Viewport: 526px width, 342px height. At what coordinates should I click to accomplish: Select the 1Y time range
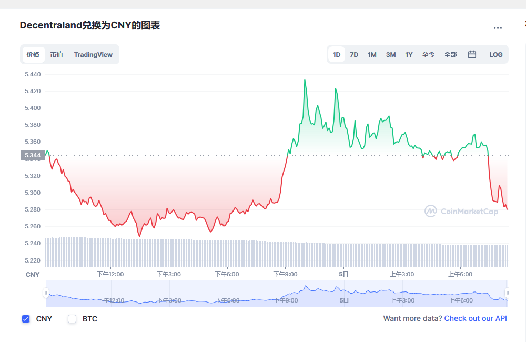409,54
